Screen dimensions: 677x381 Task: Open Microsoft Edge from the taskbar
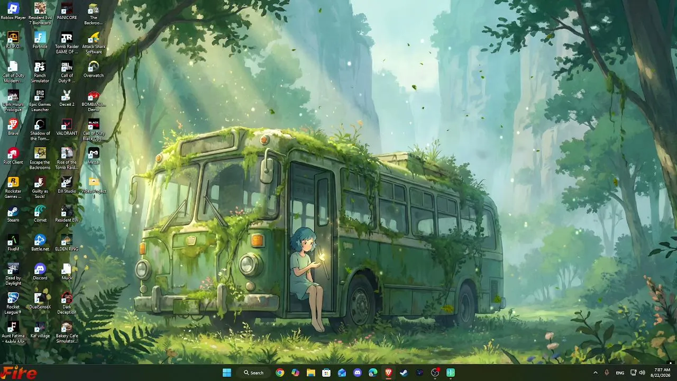pyautogui.click(x=373, y=373)
